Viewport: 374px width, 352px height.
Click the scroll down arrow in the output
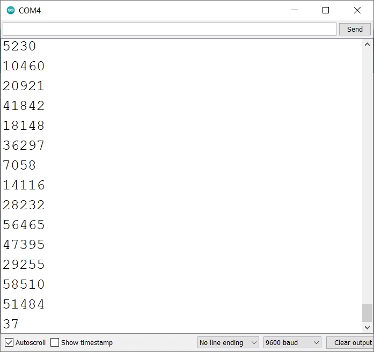click(x=368, y=327)
